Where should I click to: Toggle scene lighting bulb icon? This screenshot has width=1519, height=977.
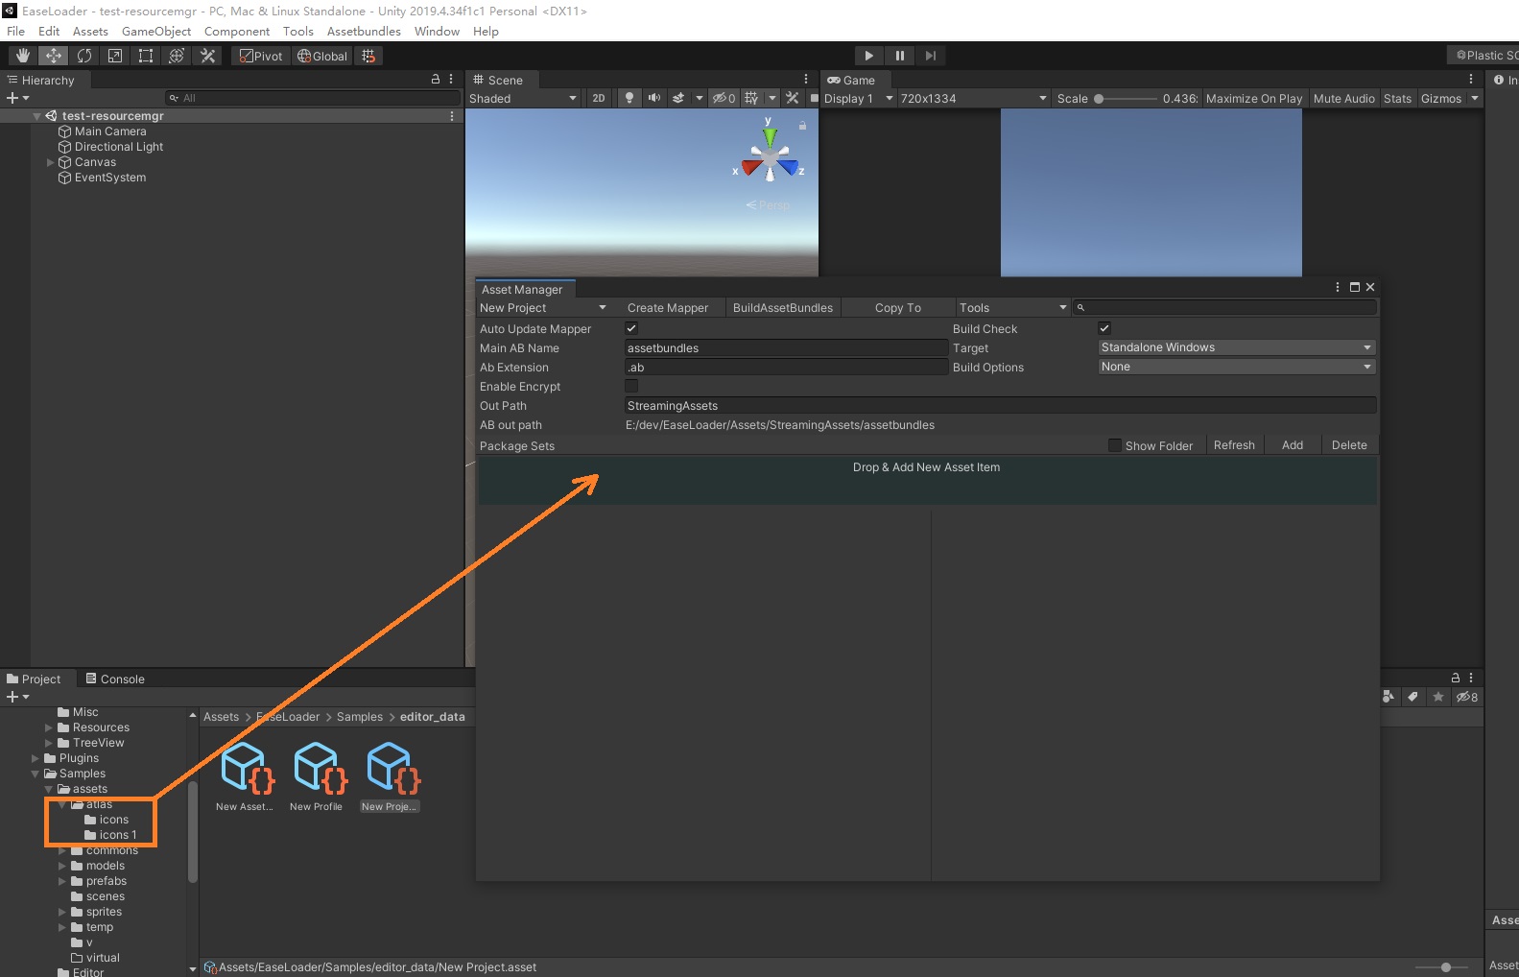629,98
